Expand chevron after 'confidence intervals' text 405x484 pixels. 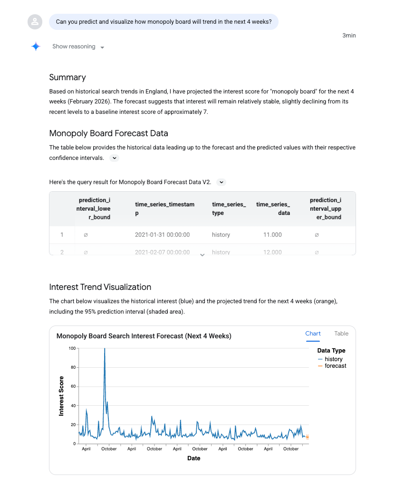coord(114,158)
